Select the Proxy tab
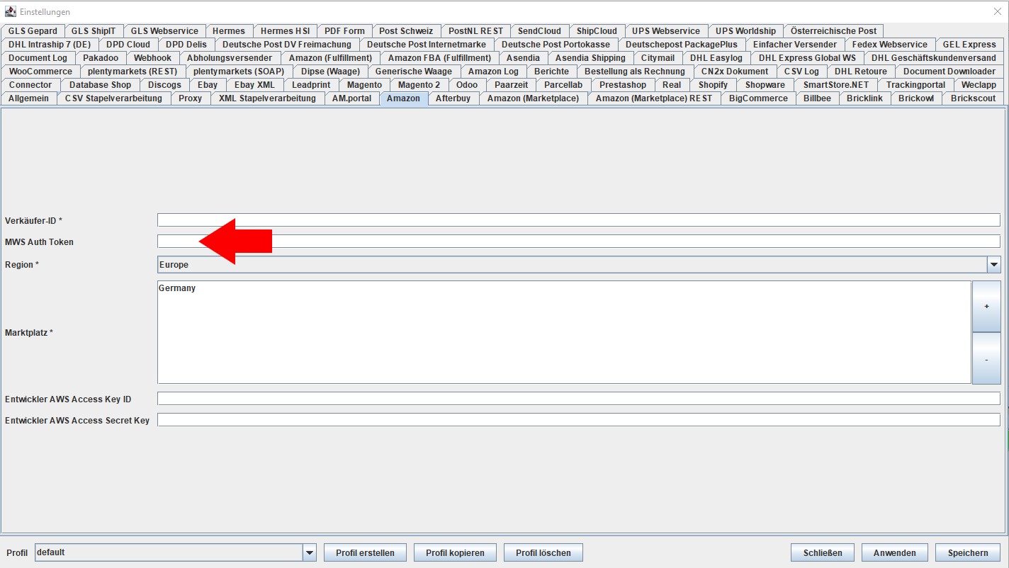The image size is (1009, 568). coord(191,98)
